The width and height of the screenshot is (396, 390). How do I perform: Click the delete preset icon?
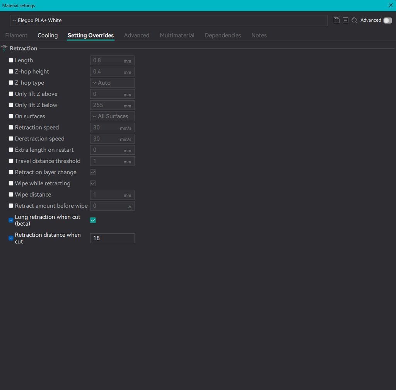tap(345, 21)
